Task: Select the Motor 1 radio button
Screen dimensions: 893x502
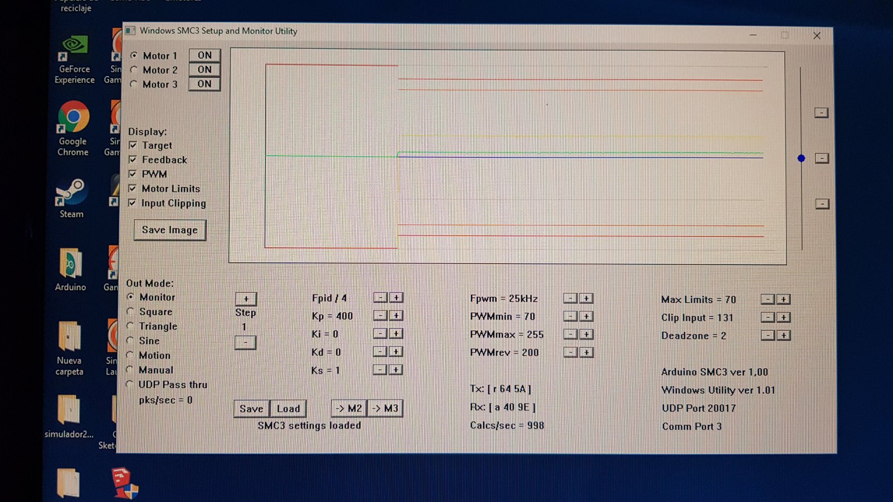Action: point(134,55)
